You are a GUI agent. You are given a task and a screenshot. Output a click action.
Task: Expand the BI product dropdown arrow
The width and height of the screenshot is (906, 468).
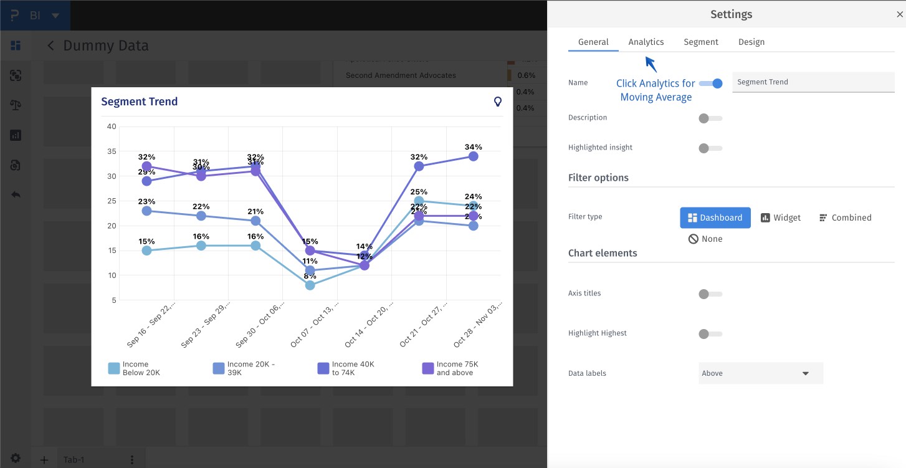(x=55, y=15)
